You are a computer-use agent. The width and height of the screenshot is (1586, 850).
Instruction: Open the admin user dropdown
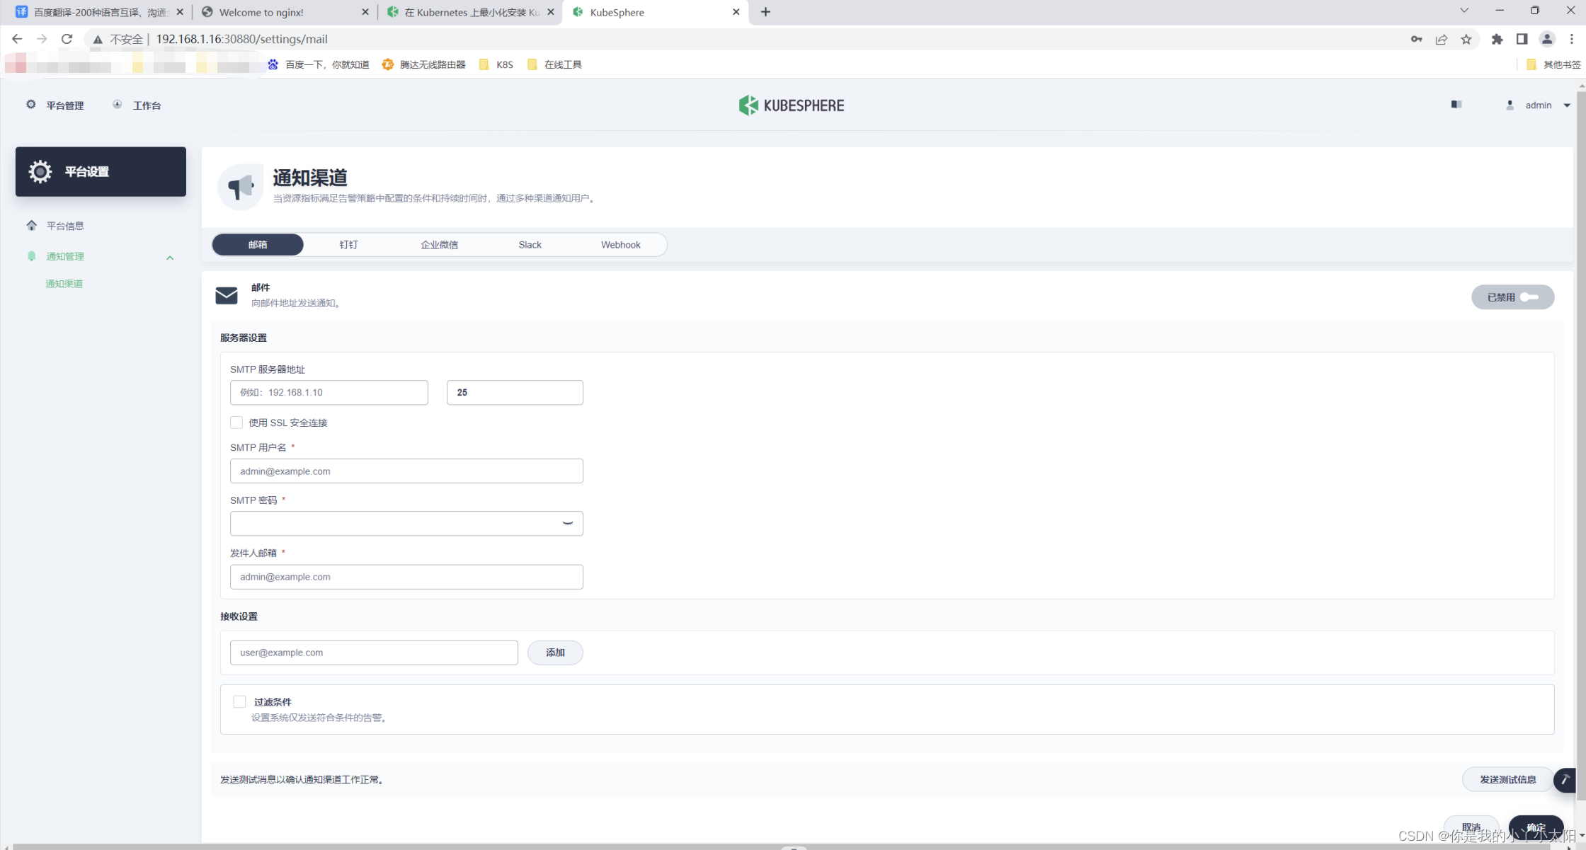click(1538, 105)
